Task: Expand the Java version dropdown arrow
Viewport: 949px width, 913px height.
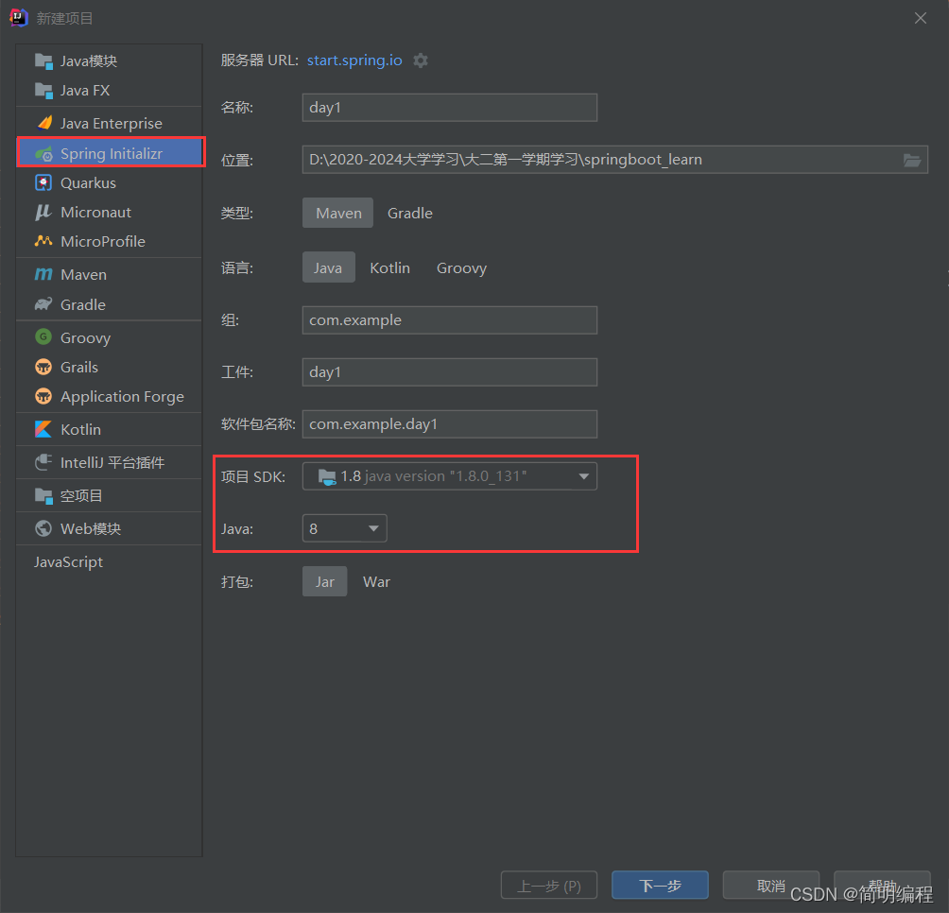Action: 373,528
